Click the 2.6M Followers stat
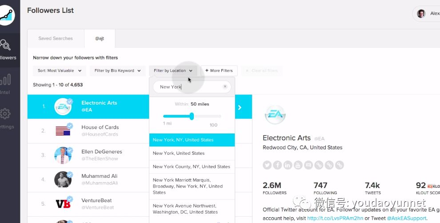Screen dimensions: 440x223 [274, 188]
